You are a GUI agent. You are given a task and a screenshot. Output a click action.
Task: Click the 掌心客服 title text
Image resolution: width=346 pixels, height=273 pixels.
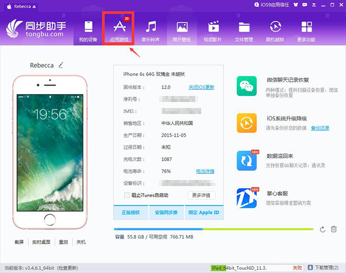277,194
